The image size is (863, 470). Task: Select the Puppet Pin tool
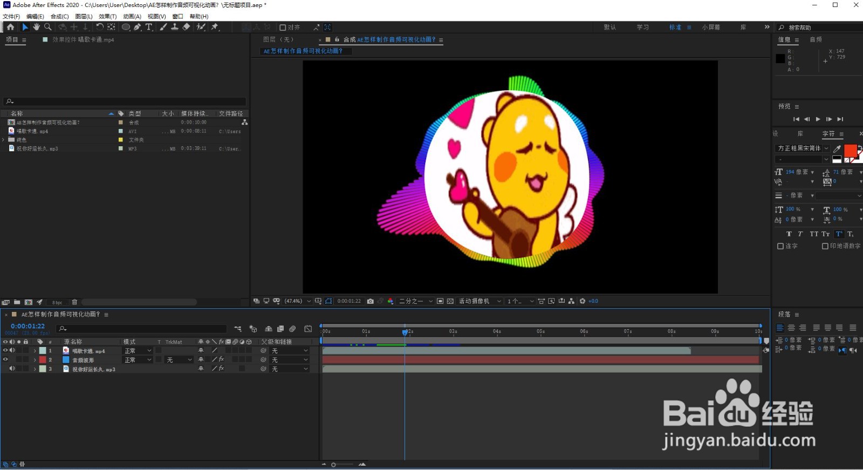click(x=215, y=27)
